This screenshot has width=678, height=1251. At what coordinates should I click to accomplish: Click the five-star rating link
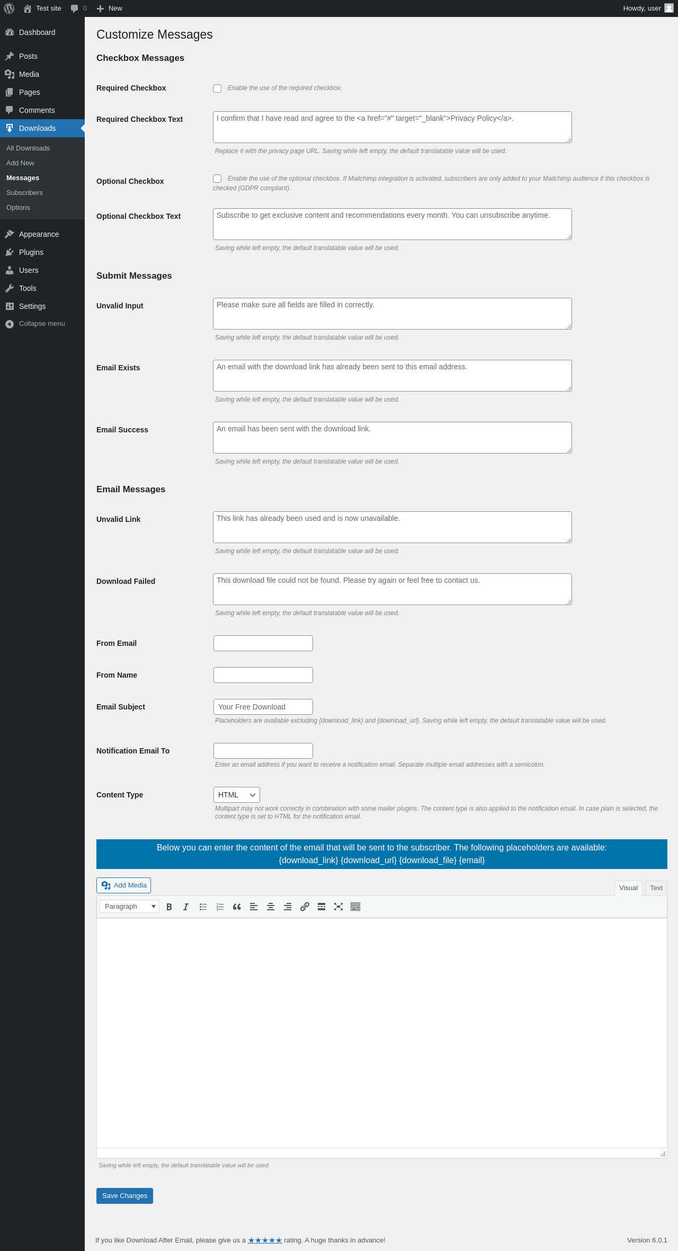click(x=265, y=1240)
